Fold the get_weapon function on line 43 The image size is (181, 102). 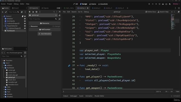click(78, 88)
